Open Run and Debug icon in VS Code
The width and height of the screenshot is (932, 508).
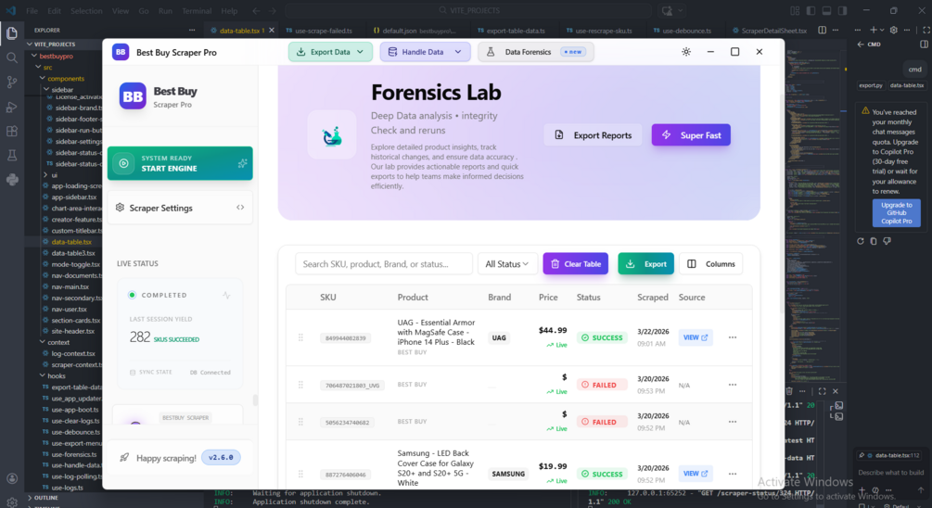(x=12, y=107)
